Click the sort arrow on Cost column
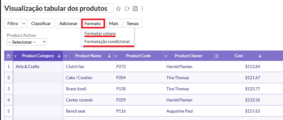This screenshot has height=120, width=283. tap(260, 56)
